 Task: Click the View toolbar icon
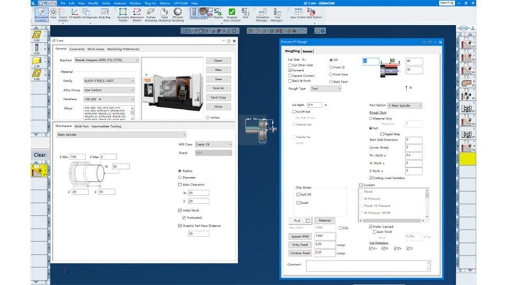click(53, 14)
